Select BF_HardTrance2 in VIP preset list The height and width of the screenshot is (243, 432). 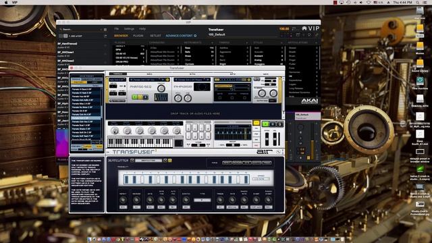point(67,43)
